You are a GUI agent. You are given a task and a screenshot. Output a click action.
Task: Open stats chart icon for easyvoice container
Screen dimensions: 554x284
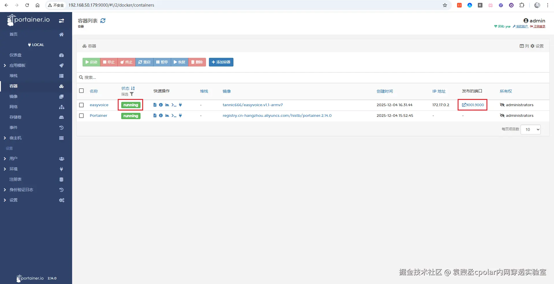pyautogui.click(x=167, y=105)
